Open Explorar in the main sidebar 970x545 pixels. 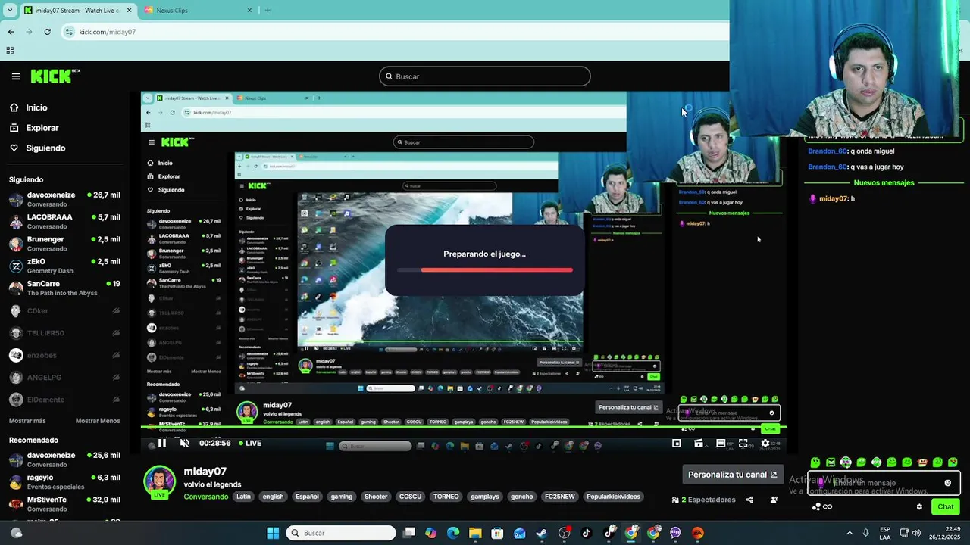coord(34,128)
